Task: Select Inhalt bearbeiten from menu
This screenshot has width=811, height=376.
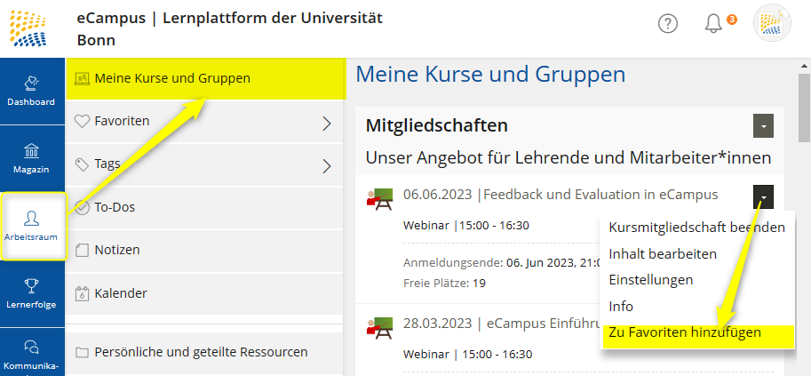Action: click(663, 253)
